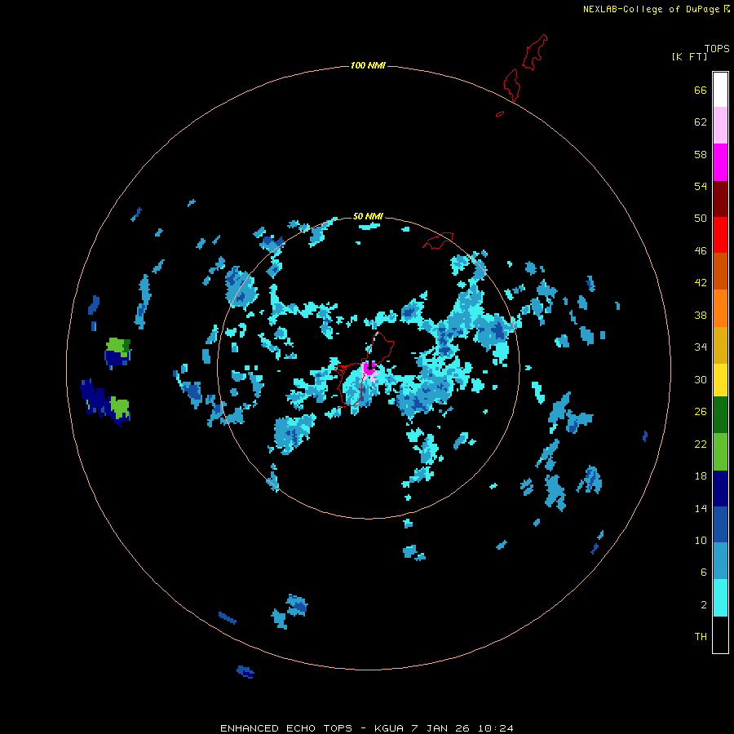Click the legend value '34'
Screen dimensions: 734x734
pyautogui.click(x=701, y=347)
